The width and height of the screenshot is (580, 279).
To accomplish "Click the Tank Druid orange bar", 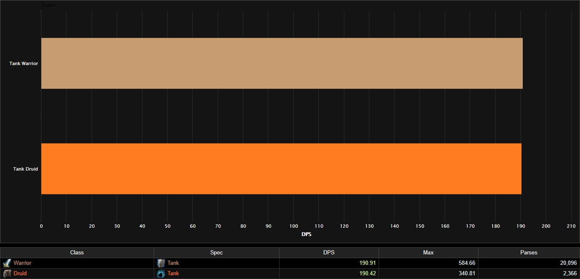I will click(x=281, y=169).
